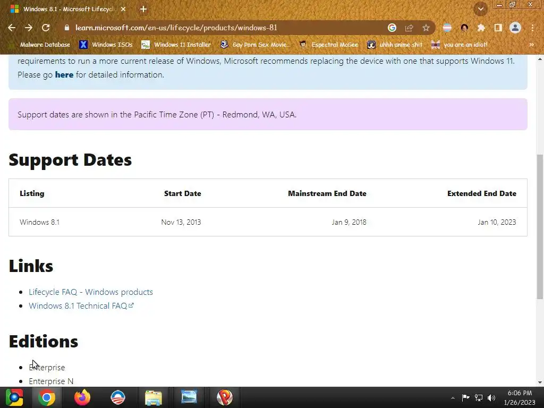Open the Obama logo taskbar app

click(x=117, y=397)
